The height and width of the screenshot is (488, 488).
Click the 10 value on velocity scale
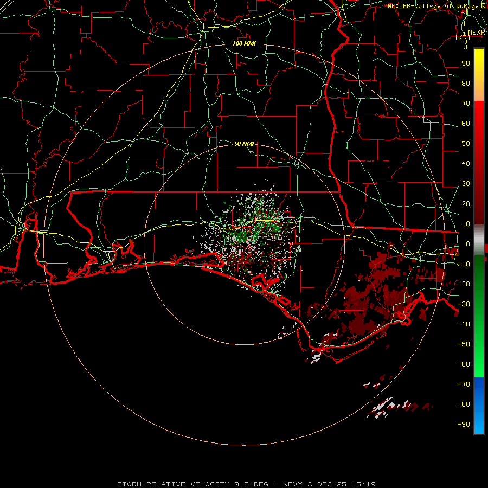pos(466,224)
